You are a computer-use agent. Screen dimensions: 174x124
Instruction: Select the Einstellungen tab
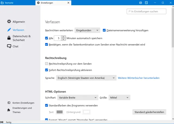click(53, 3)
